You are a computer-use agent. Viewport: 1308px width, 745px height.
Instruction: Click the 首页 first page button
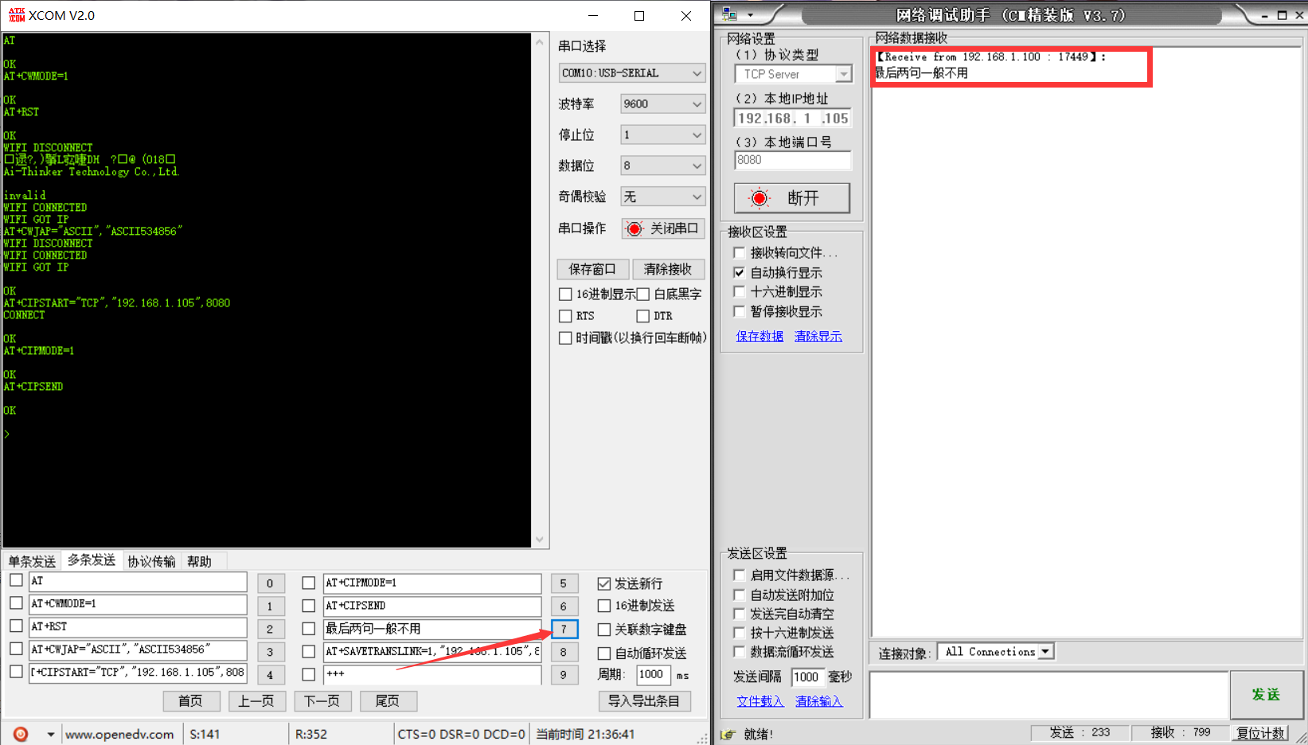tap(191, 701)
